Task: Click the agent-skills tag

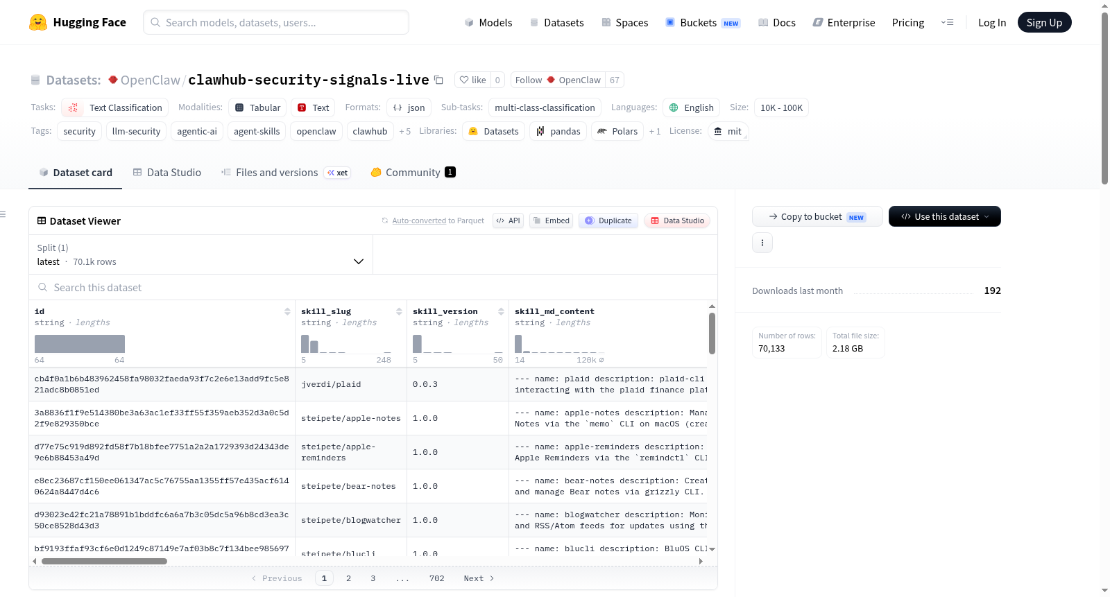Action: (257, 131)
